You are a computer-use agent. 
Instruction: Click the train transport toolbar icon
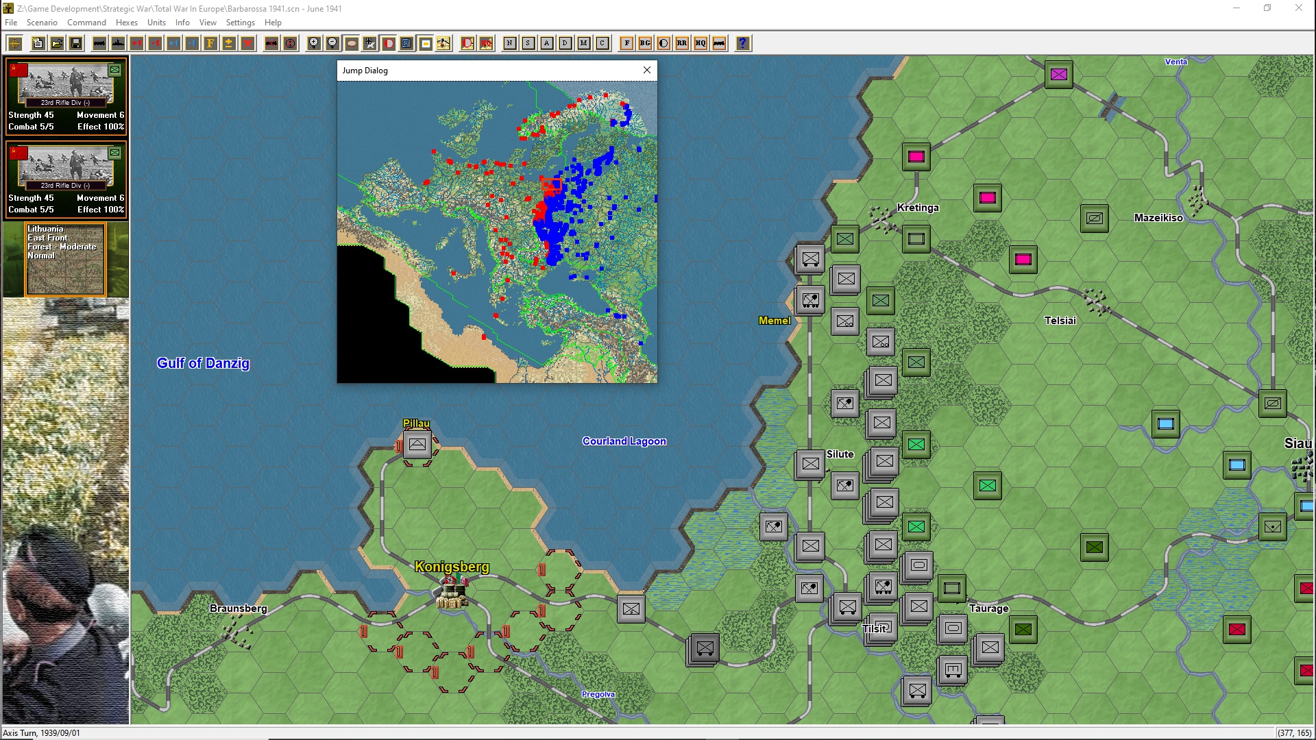[x=99, y=43]
